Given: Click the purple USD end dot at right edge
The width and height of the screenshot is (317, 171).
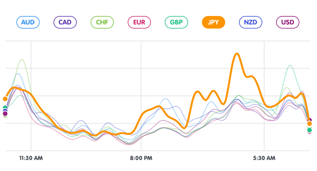Looking at the screenshot, I should (309, 120).
